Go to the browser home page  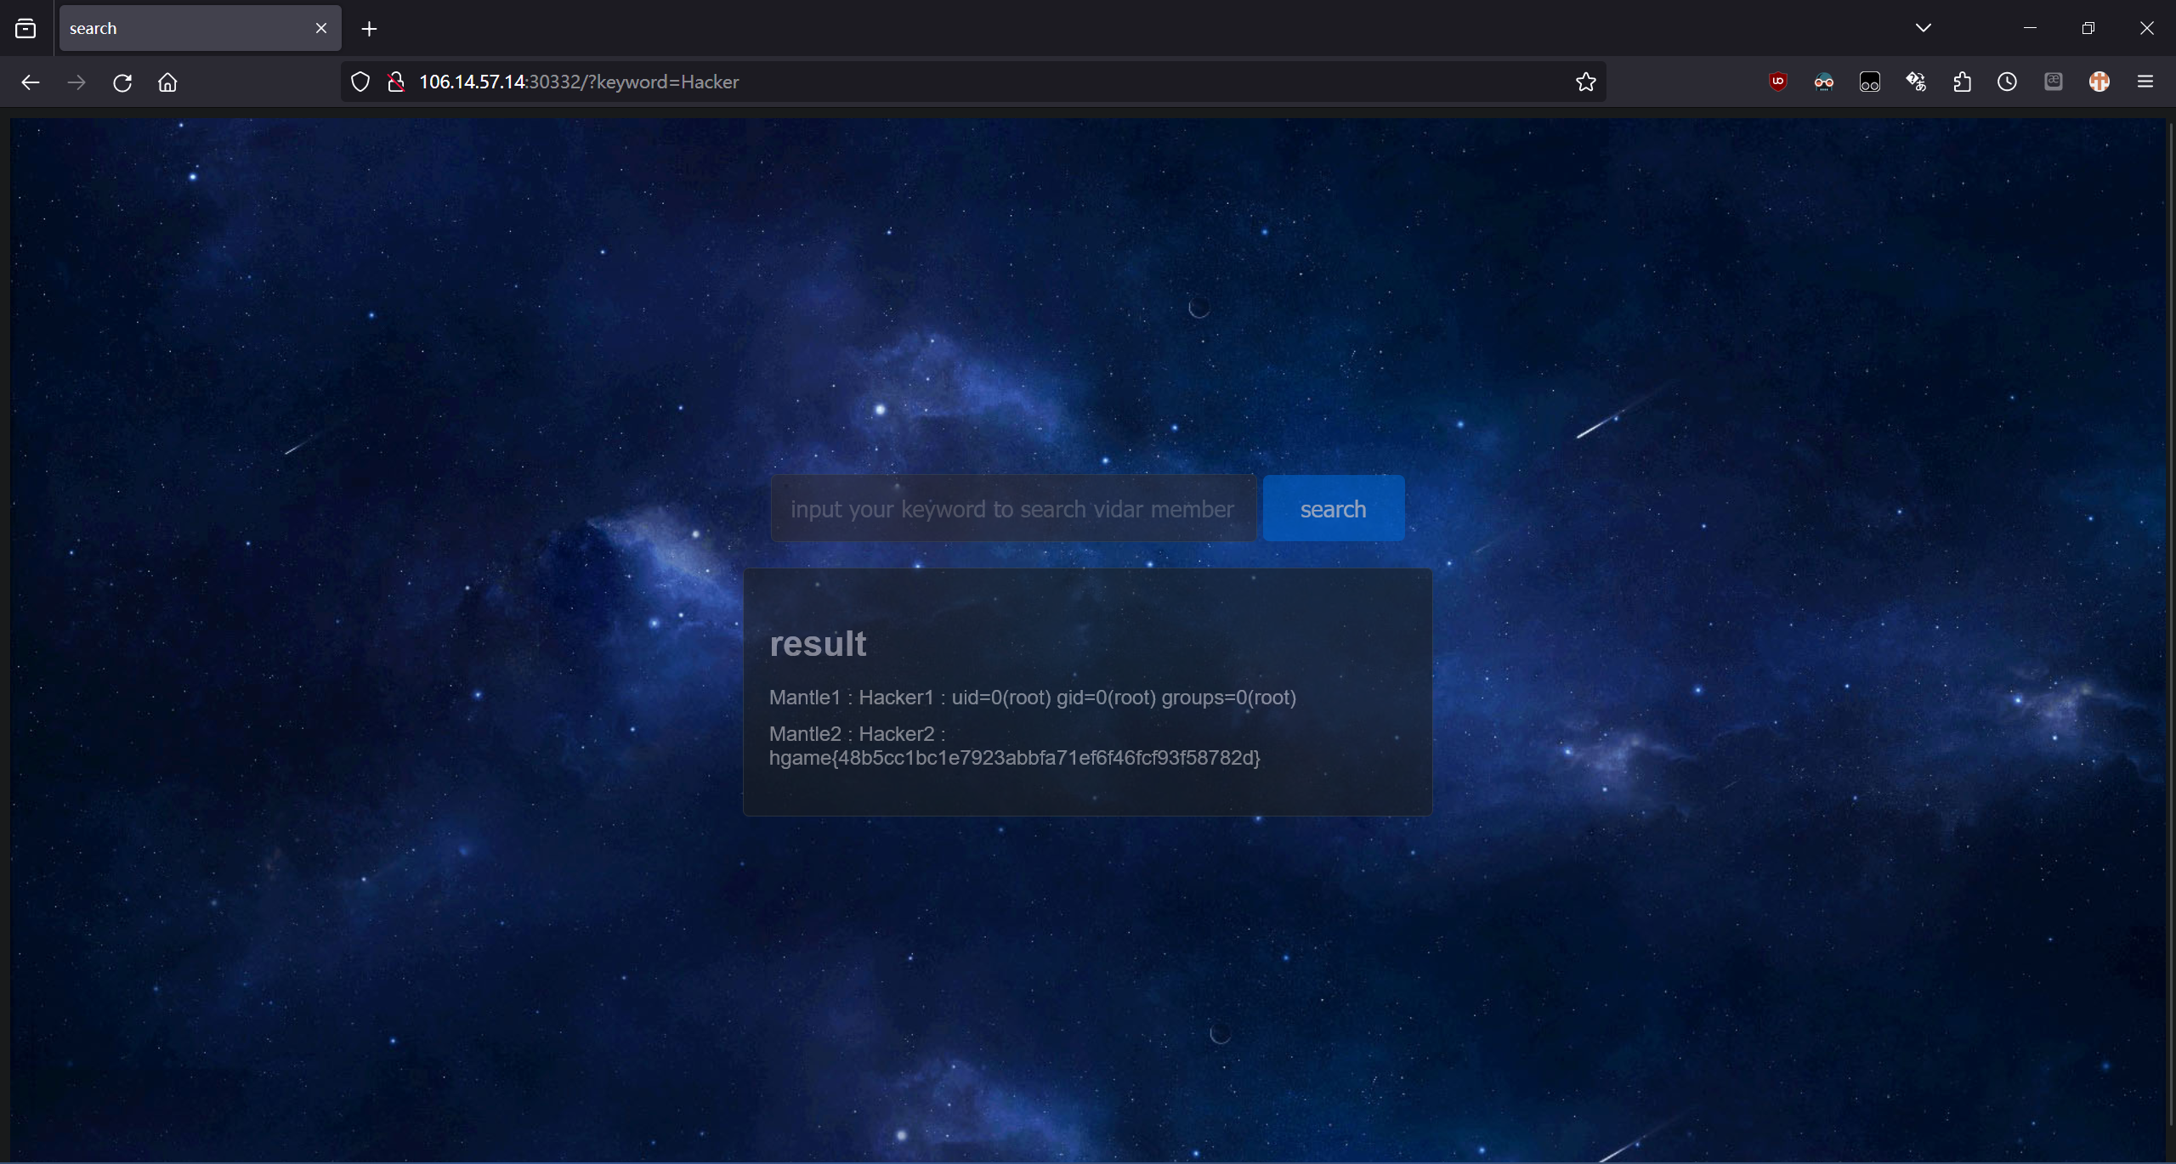click(x=167, y=82)
